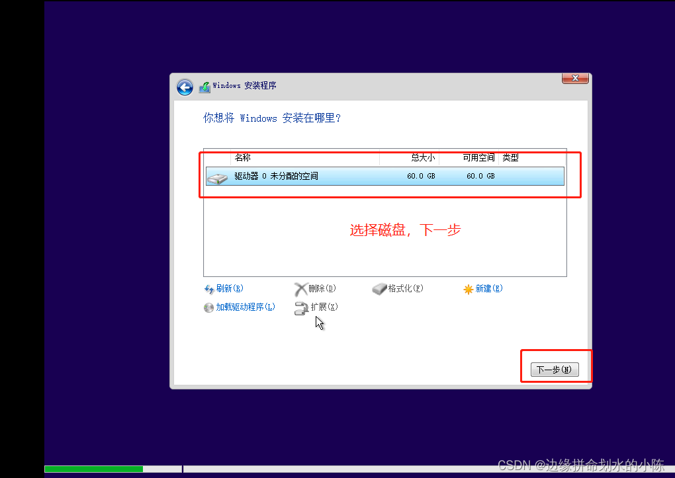The height and width of the screenshot is (478, 675).
Task: Go back with the blue arrow button
Action: coord(185,88)
